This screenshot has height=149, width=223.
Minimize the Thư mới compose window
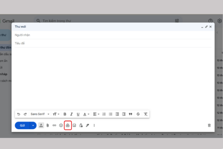202,27
